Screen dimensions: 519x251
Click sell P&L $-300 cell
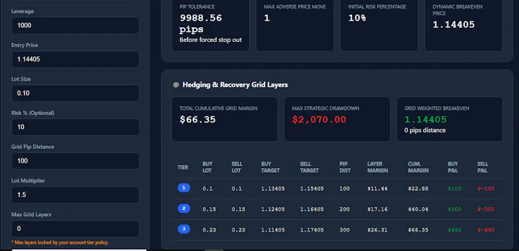tap(486, 209)
